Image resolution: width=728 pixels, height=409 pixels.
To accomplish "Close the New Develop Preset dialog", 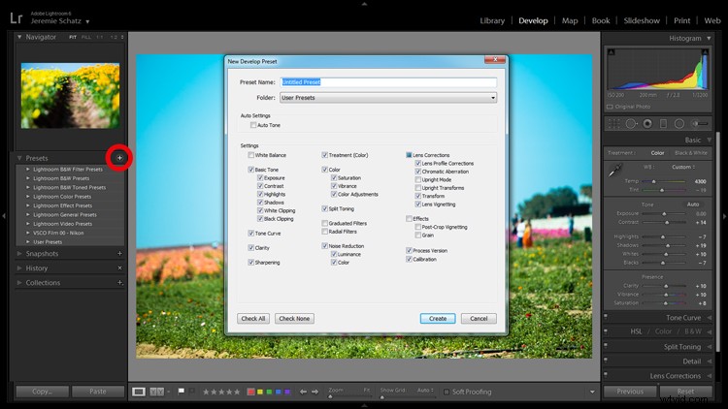I will click(495, 60).
